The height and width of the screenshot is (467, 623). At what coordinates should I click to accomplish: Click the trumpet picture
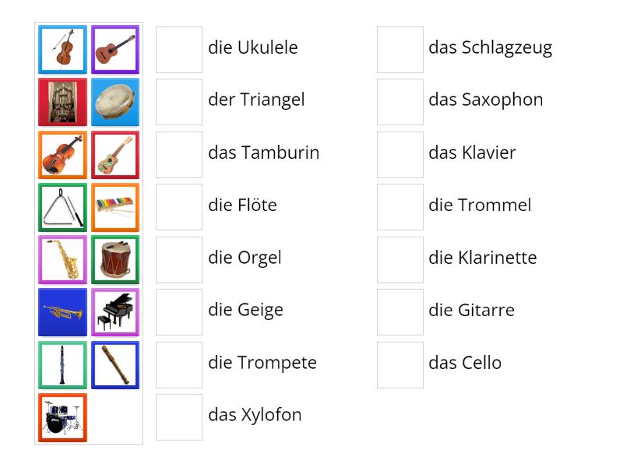tap(62, 311)
